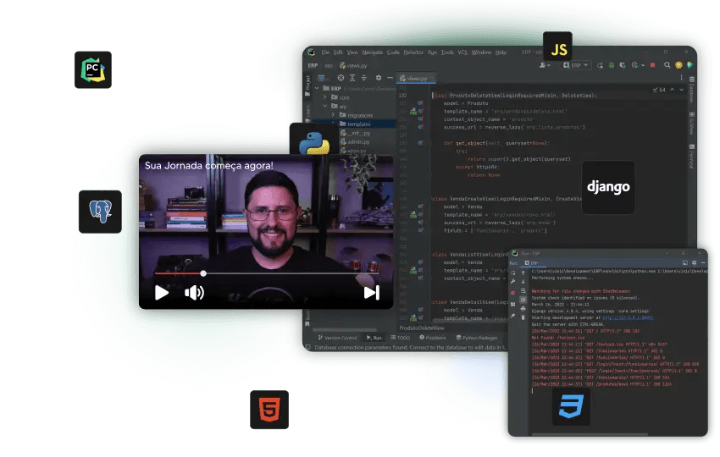
Task: Open the Python Packages bottom tab
Action: (476, 338)
